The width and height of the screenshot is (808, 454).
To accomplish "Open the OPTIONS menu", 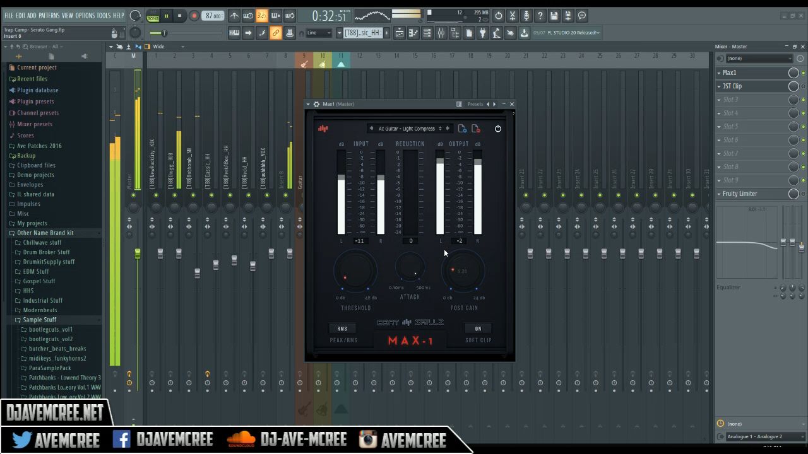I will click(85, 16).
